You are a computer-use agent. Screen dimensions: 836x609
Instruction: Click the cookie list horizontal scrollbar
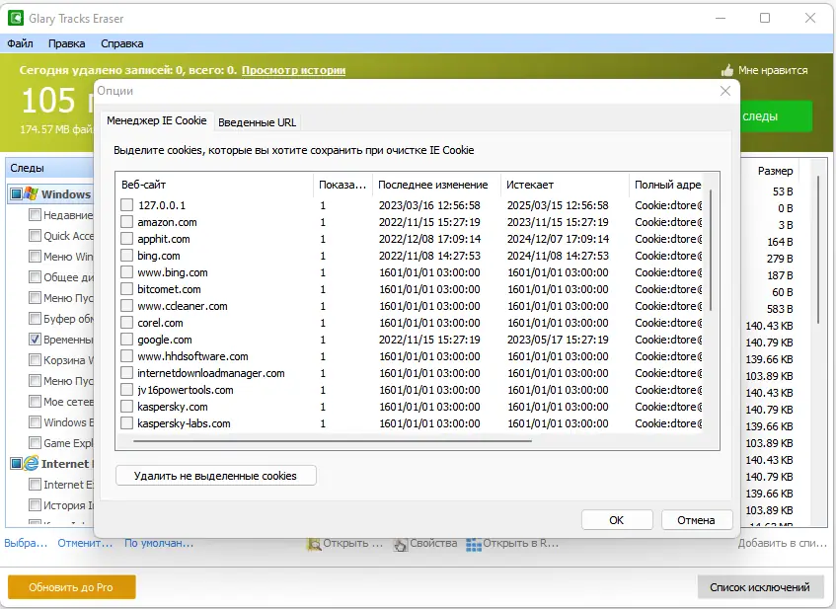click(333, 441)
